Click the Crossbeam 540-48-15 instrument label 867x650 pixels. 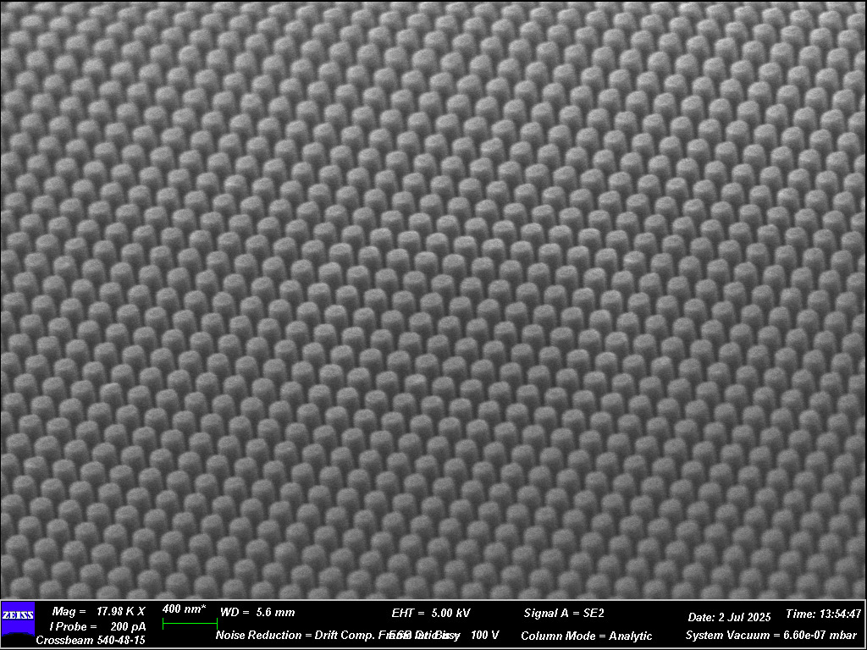tap(91, 641)
